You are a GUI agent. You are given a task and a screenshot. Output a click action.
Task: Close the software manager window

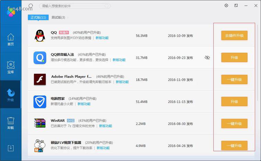click(256, 5)
